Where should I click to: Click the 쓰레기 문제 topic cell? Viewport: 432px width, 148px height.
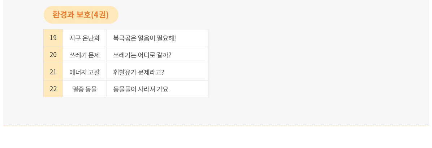tap(85, 55)
